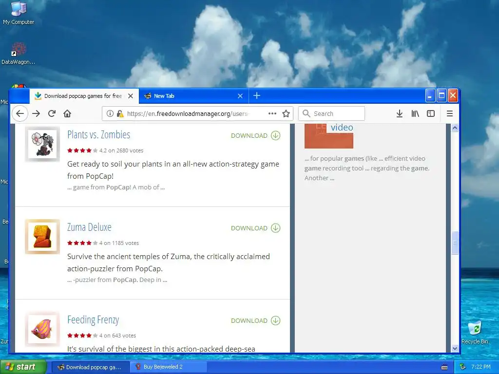Open the Zuma Deluxe title link

pyautogui.click(x=89, y=227)
